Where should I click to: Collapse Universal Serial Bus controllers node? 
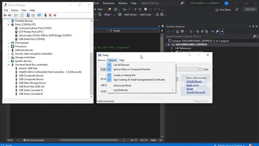click(8, 65)
